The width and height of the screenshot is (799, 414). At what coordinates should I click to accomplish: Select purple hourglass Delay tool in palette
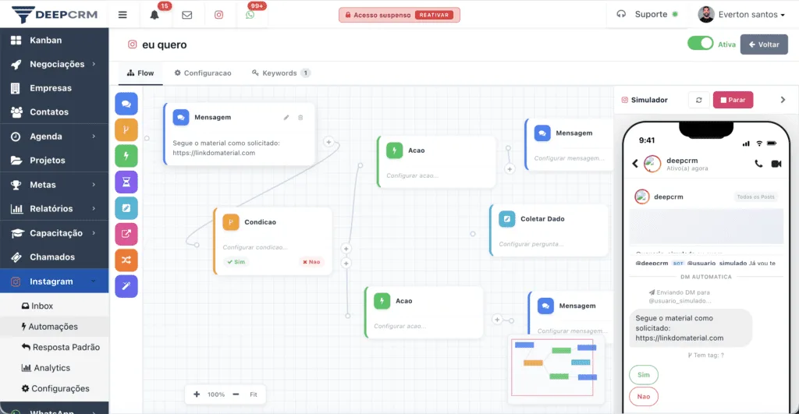point(126,182)
